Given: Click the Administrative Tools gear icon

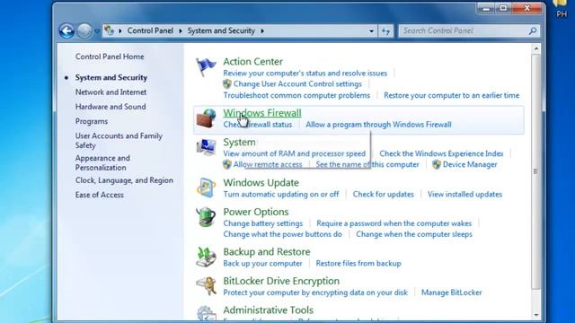Looking at the screenshot, I should (x=206, y=313).
